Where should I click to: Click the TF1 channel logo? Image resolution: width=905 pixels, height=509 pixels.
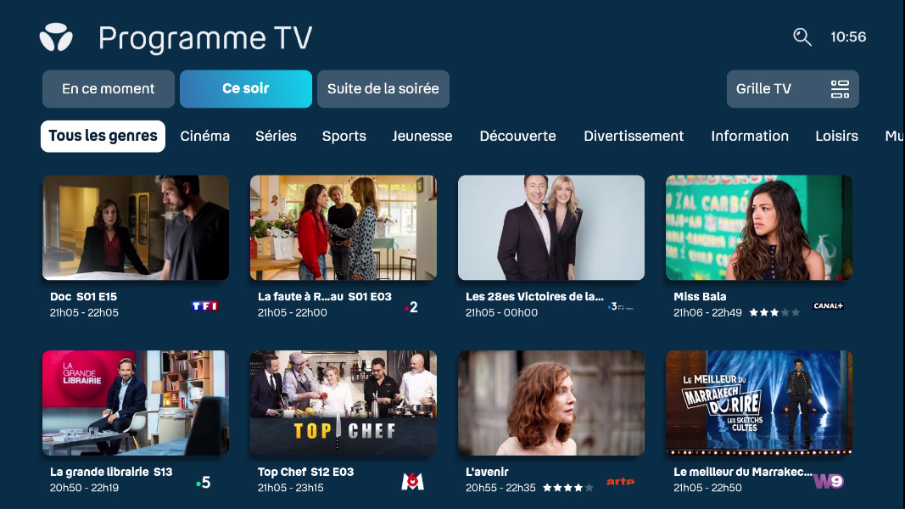[205, 306]
